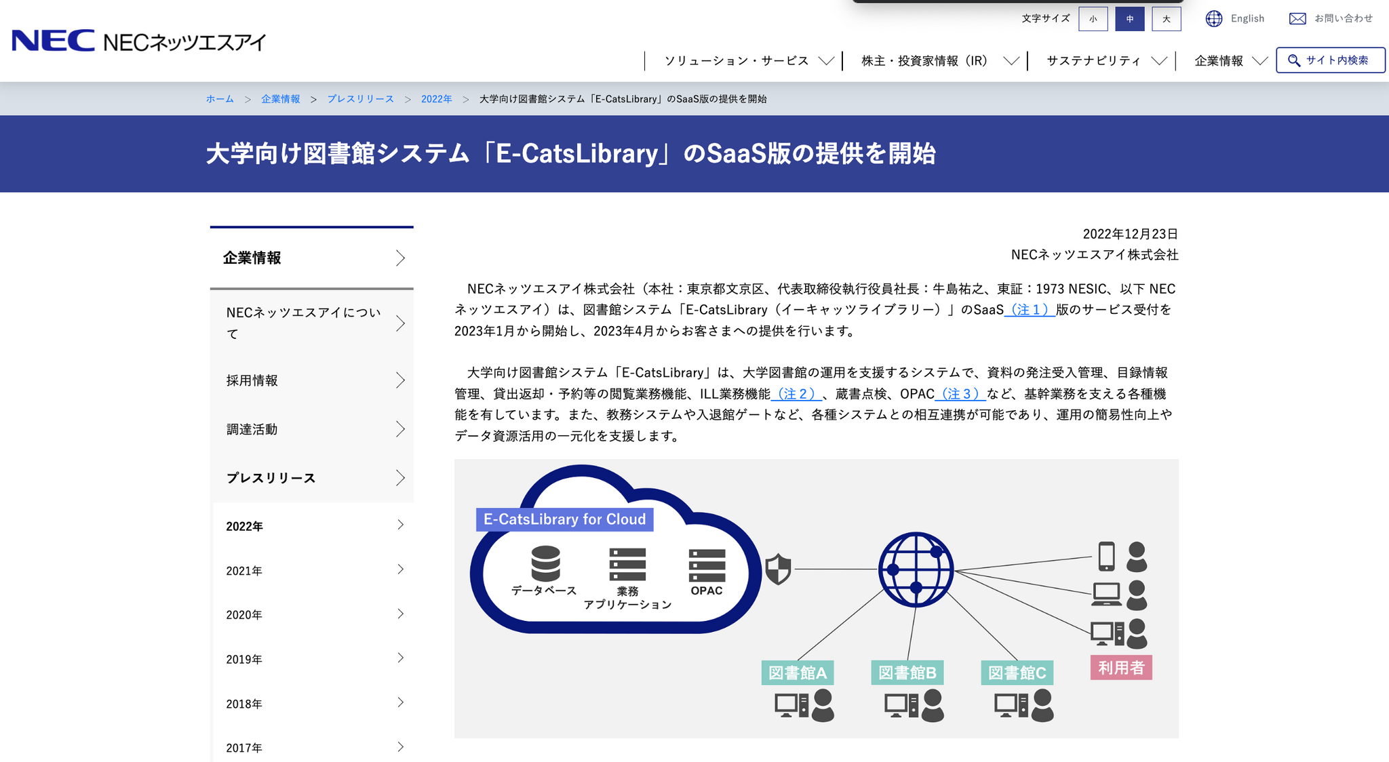
Task: Click the envelope icon for お問い合わせ
Action: [x=1297, y=19]
